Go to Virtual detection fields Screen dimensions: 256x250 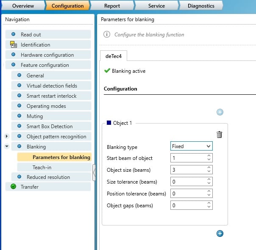[x=51, y=85]
